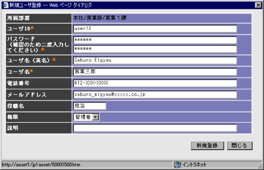Click the resize grip in the status bar corner
This screenshot has width=264, height=170.
tap(260, 165)
